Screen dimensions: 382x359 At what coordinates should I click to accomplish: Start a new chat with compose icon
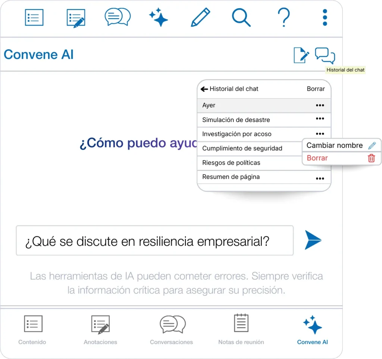pos(301,55)
